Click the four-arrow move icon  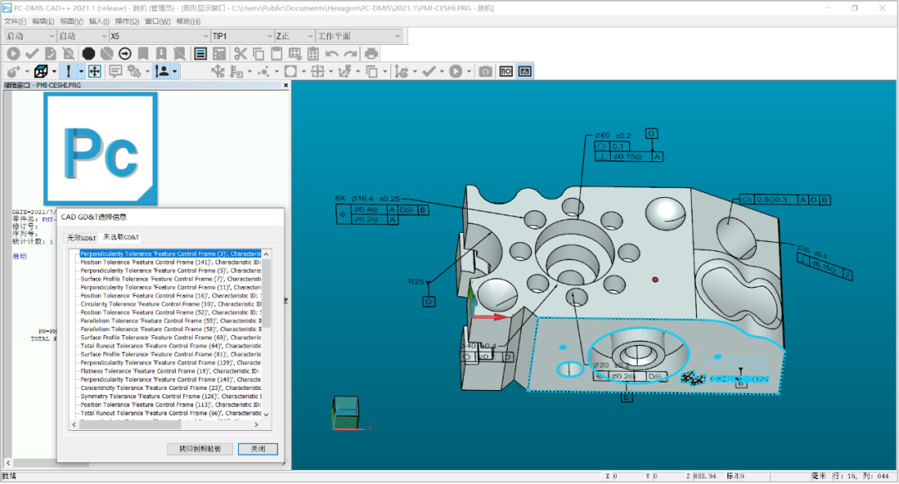coord(95,72)
